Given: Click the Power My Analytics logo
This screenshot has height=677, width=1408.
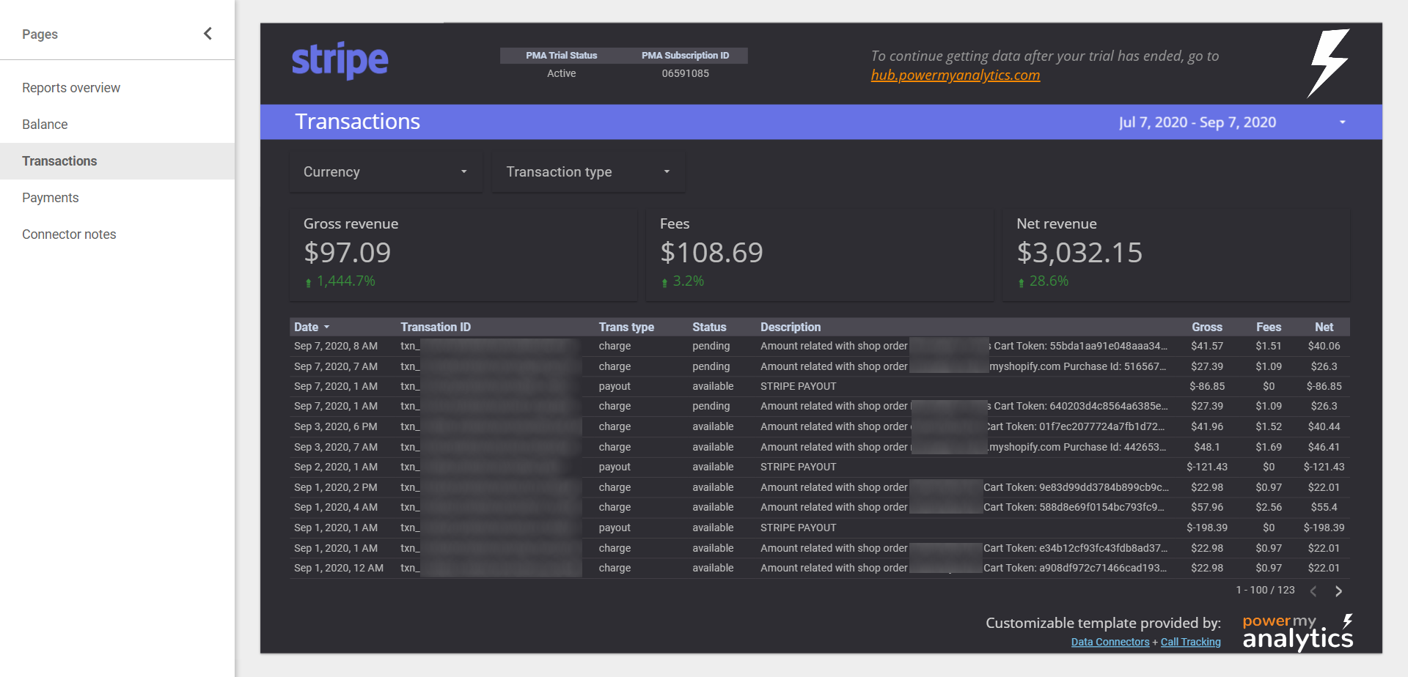Looking at the screenshot, I should point(1297,633).
